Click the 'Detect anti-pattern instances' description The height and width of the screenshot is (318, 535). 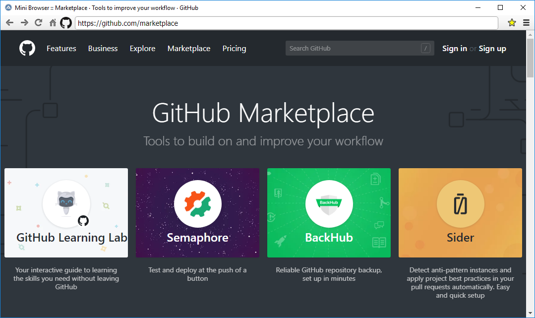coord(460,282)
